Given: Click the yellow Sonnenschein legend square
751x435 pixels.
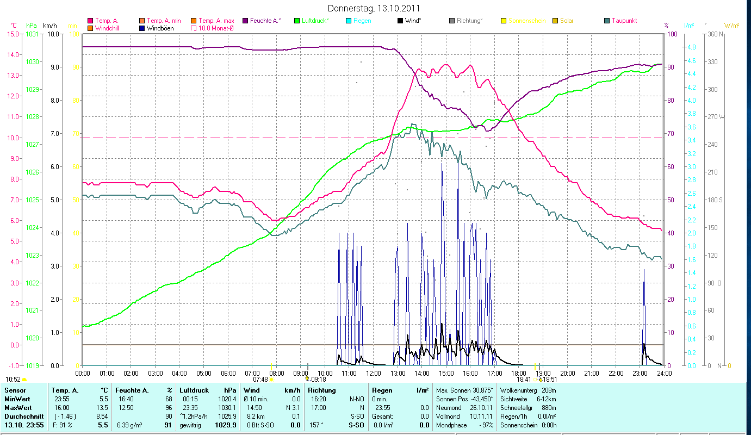Looking at the screenshot, I should pos(503,21).
